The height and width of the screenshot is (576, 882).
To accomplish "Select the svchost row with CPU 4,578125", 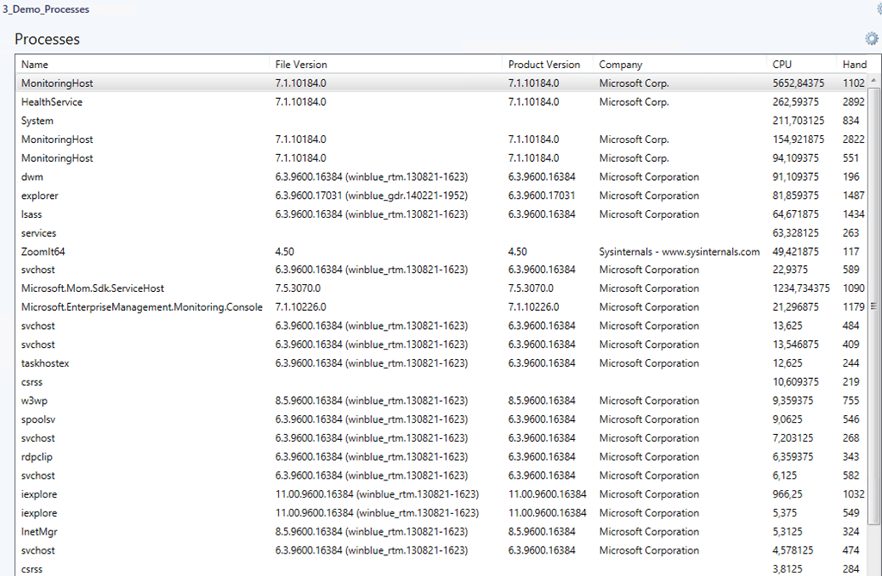I will 442,550.
